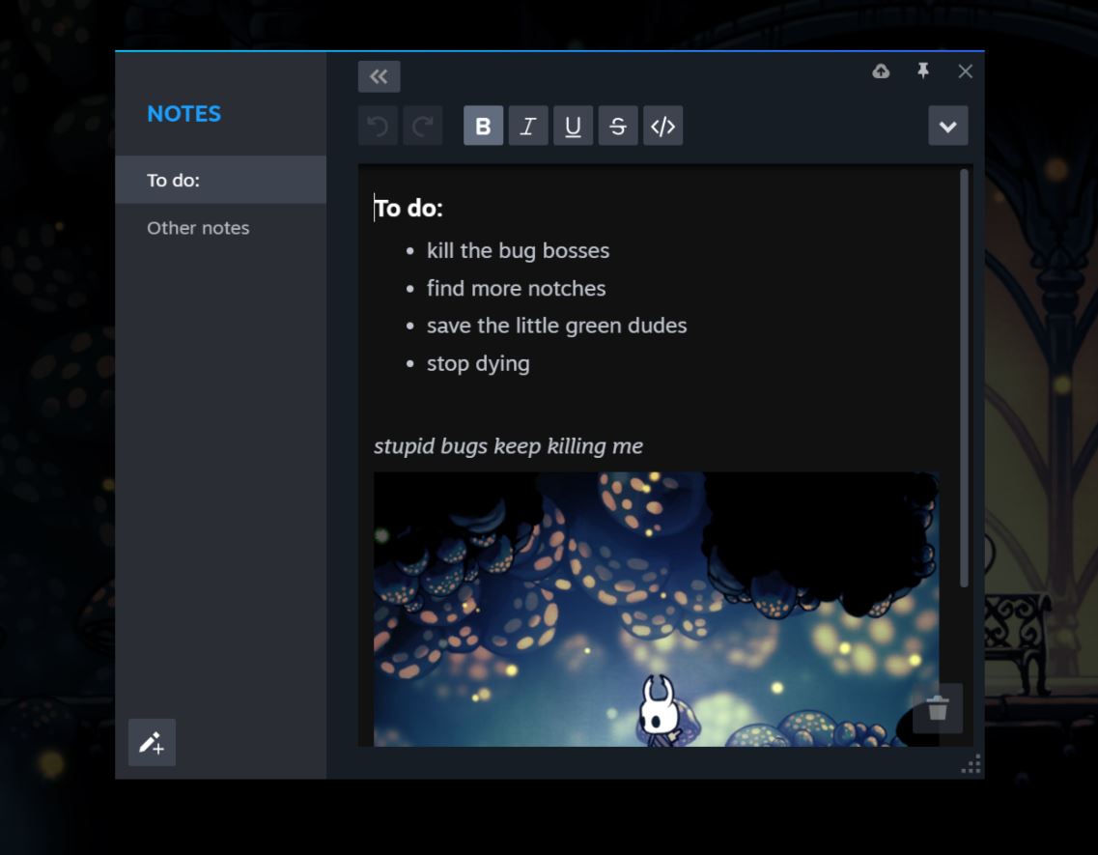Collapse the note with the double-chevron button
Image resolution: width=1098 pixels, height=855 pixels.
pyautogui.click(x=379, y=75)
